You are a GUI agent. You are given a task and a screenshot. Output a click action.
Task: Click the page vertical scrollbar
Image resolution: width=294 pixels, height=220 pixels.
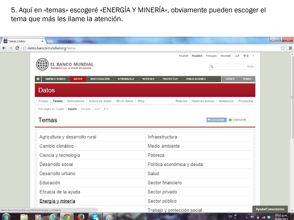pos(292,97)
